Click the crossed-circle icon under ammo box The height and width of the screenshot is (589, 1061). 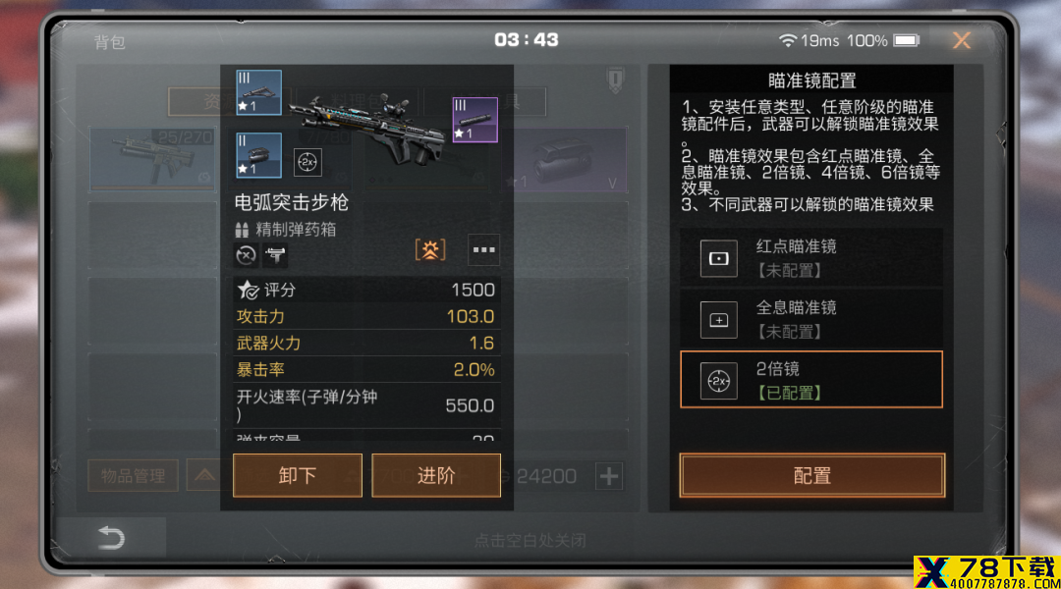pos(246,255)
